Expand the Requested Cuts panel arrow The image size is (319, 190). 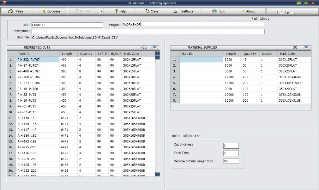click(x=155, y=48)
